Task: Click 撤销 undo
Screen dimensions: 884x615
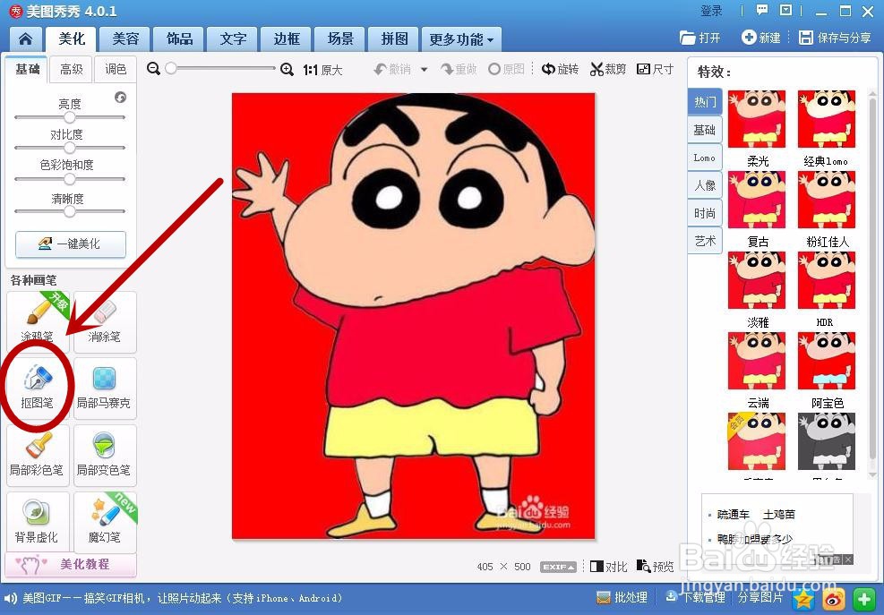Action: 392,69
